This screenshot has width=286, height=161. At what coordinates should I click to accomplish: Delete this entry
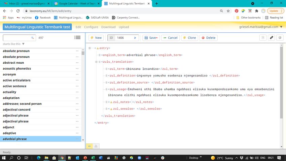[x=209, y=38]
